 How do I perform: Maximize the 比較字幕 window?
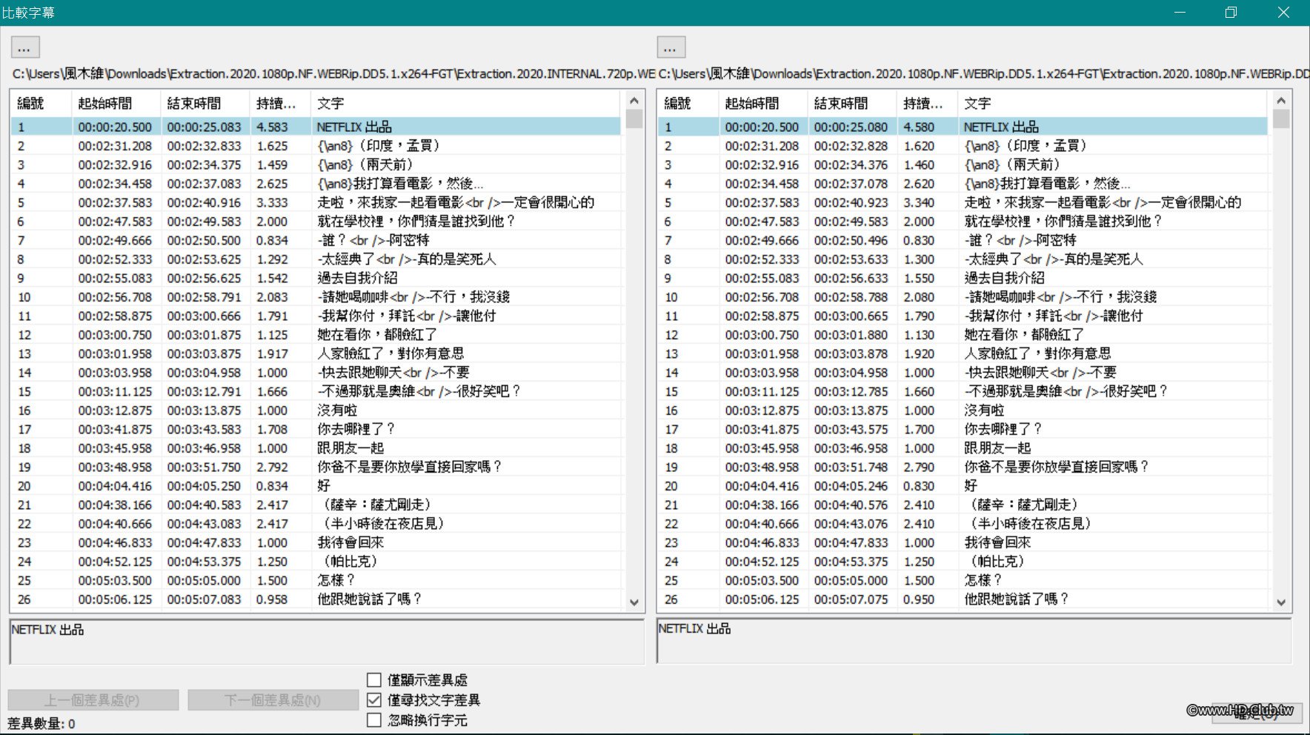1231,13
